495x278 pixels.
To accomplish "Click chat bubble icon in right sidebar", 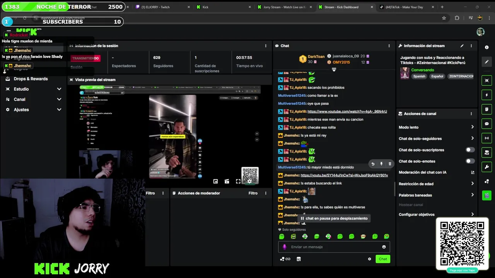I will pos(486,124).
